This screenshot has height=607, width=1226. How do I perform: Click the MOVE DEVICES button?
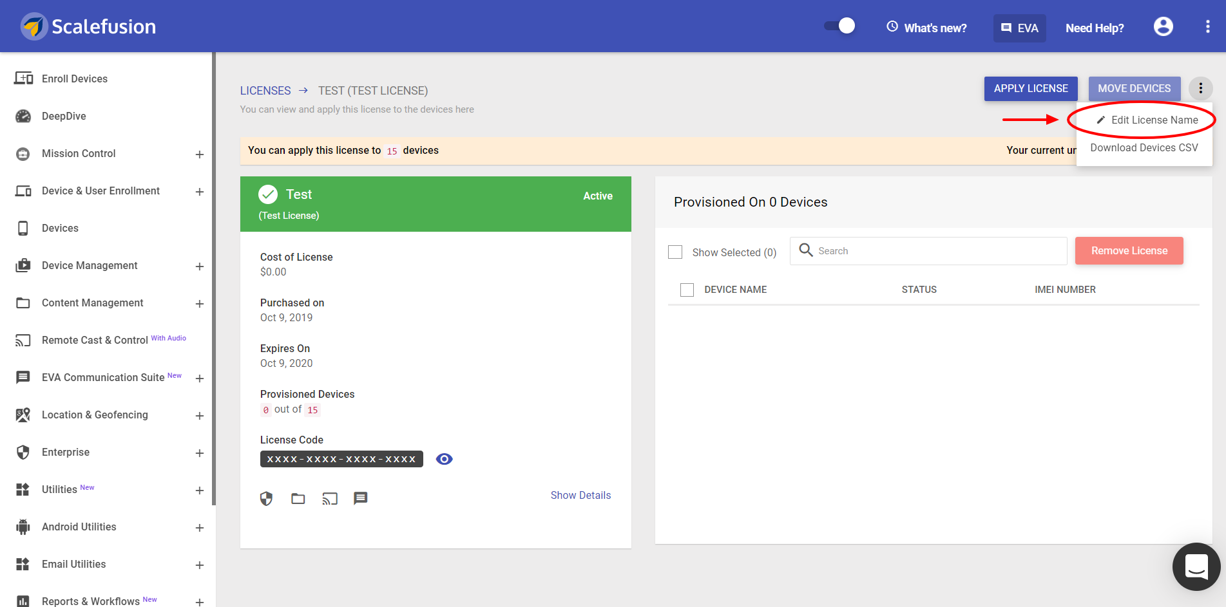click(x=1135, y=89)
